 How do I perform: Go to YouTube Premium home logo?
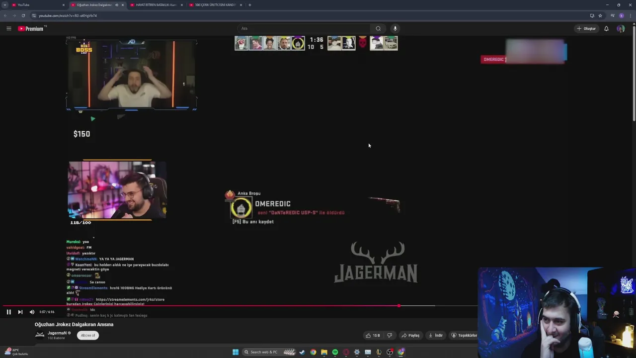point(31,28)
